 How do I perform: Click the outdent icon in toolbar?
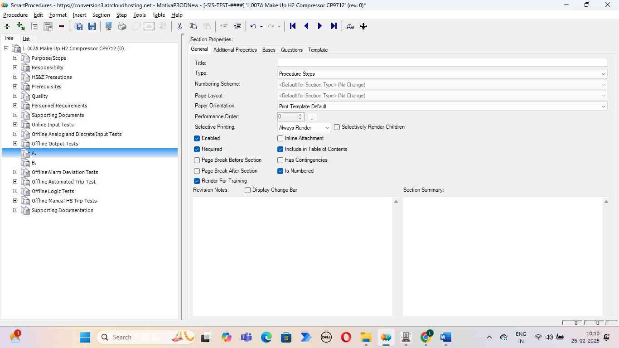pos(223,26)
